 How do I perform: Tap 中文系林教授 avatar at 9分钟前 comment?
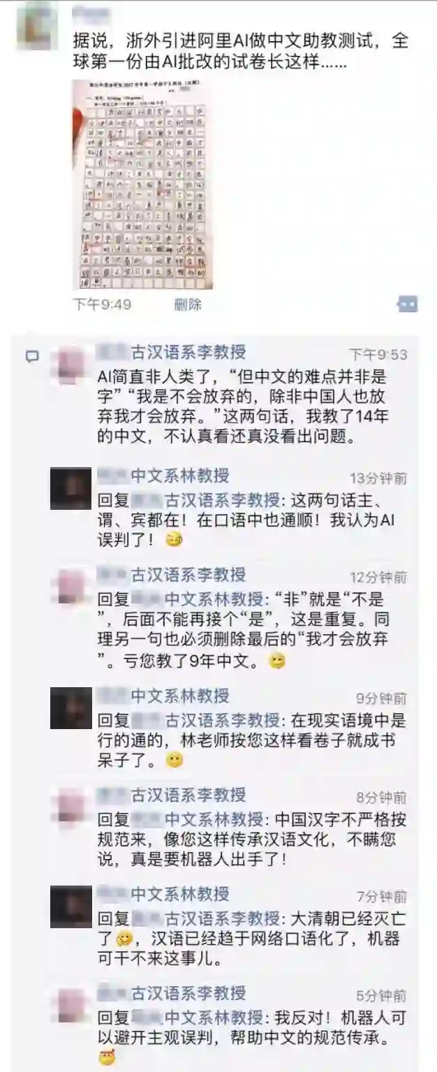point(71,708)
